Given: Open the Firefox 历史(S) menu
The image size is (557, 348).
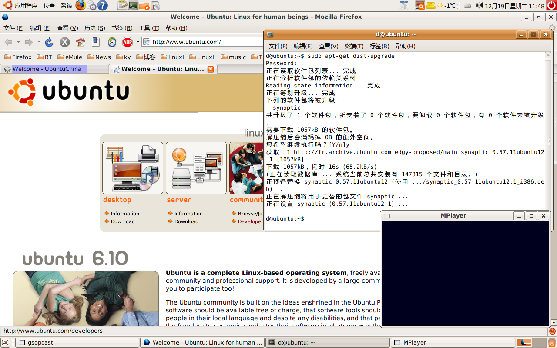Looking at the screenshot, I should point(94,28).
